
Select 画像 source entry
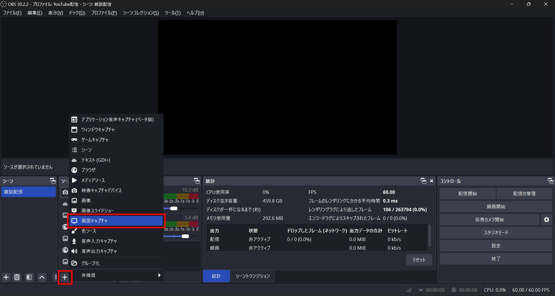pos(116,201)
